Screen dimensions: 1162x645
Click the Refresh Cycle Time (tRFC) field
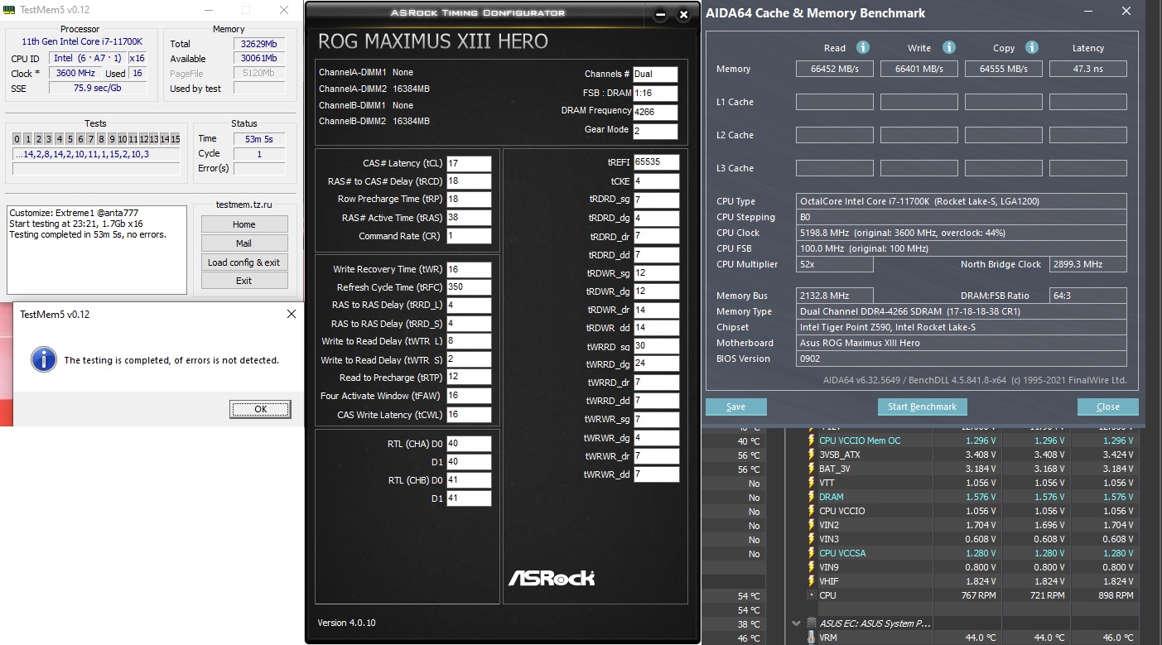(469, 287)
